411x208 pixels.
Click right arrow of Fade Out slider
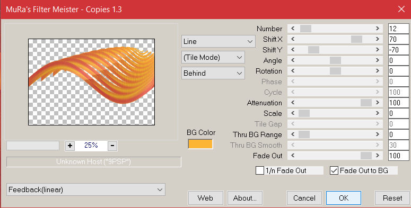point(378,156)
